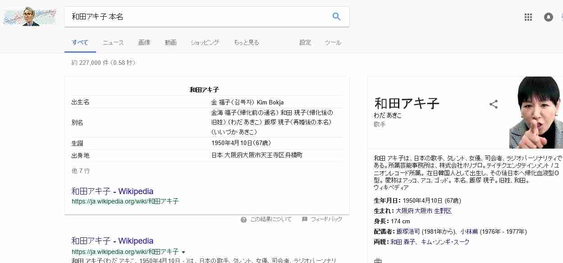This screenshot has height=263, width=563.
Task: Open the ツール options
Action: pos(333,43)
